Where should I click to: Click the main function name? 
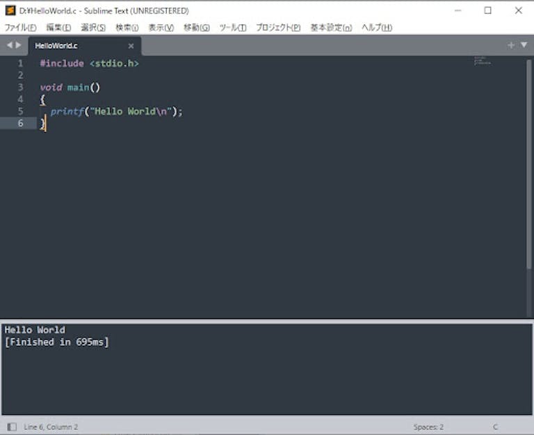click(x=79, y=88)
